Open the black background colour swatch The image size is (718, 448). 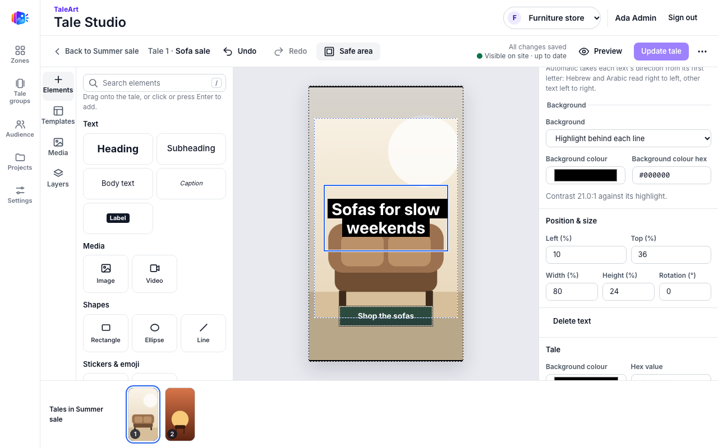[586, 175]
